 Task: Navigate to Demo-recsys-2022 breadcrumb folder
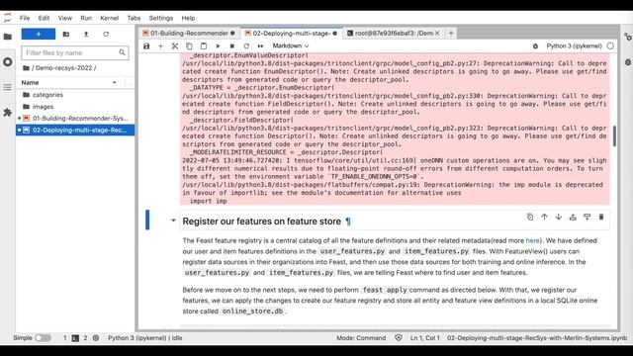(x=63, y=68)
